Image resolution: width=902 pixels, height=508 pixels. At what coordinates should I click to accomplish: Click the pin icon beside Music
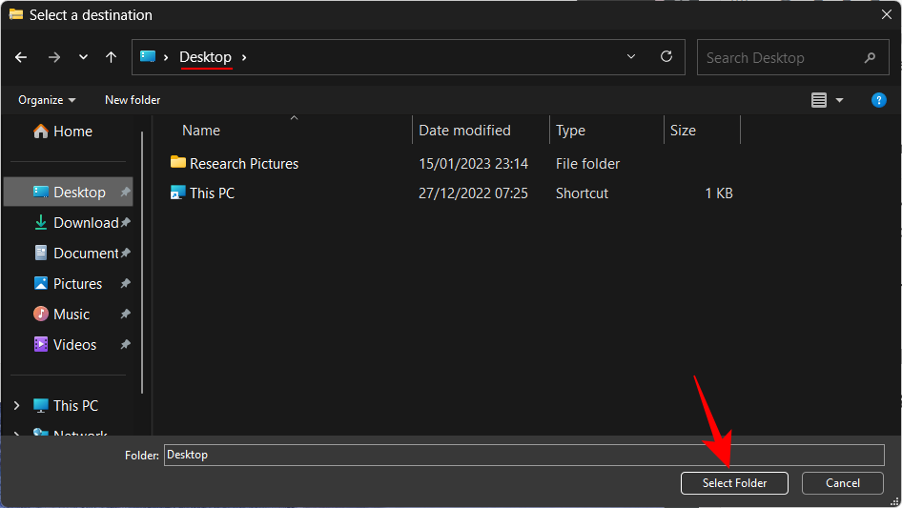click(125, 315)
